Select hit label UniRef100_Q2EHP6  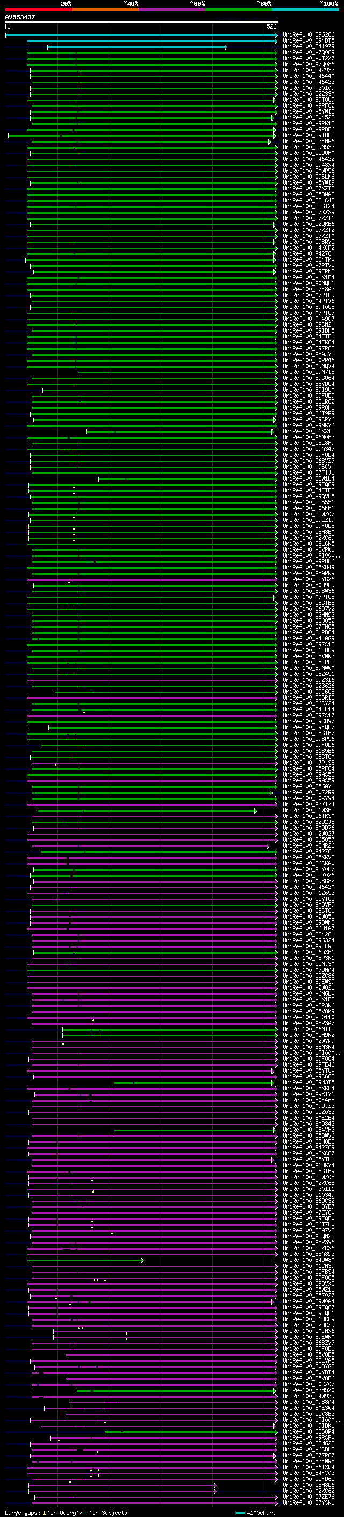pos(309,142)
